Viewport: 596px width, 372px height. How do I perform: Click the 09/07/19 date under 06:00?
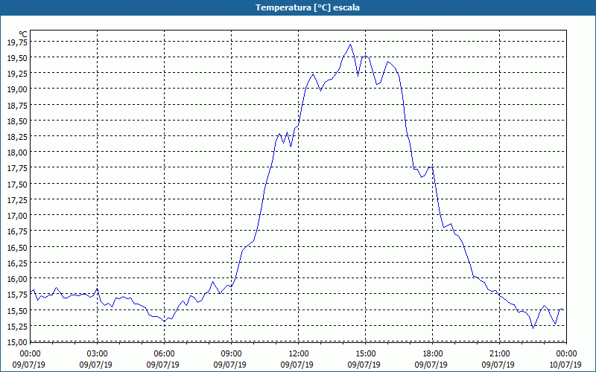(x=162, y=365)
